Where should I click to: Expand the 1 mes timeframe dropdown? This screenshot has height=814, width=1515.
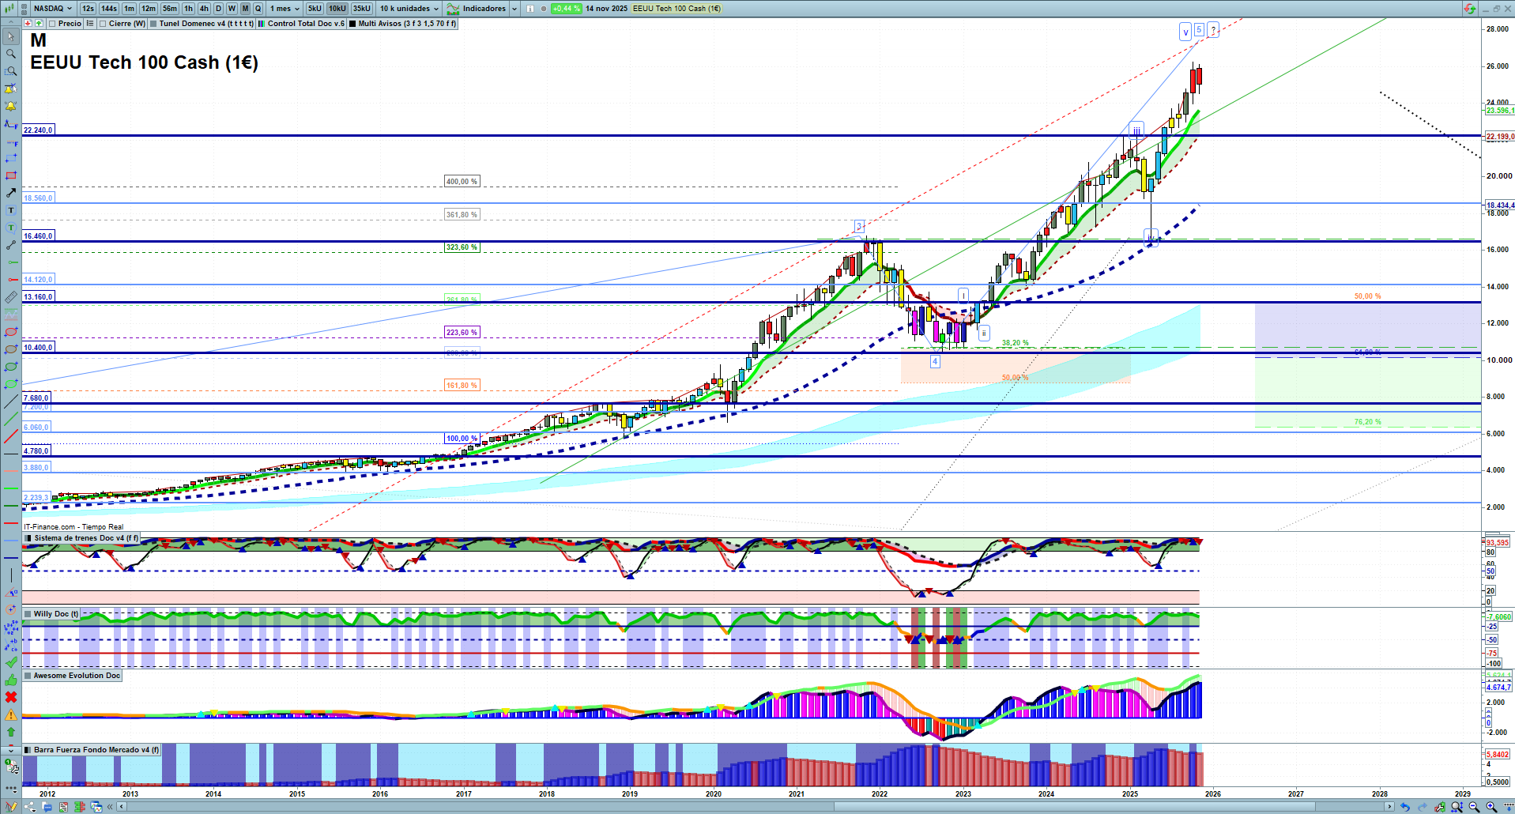point(285,9)
